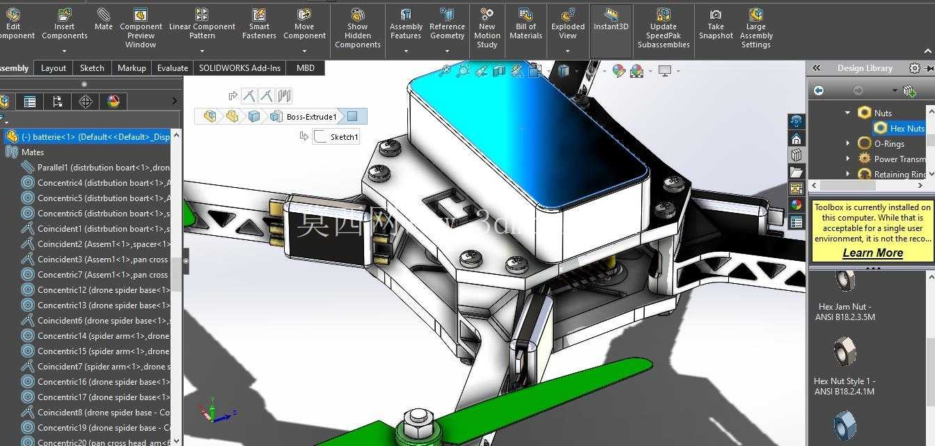Viewport: 935px width, 446px height.
Task: Collapse Design Library task pane
Action: 817,67
